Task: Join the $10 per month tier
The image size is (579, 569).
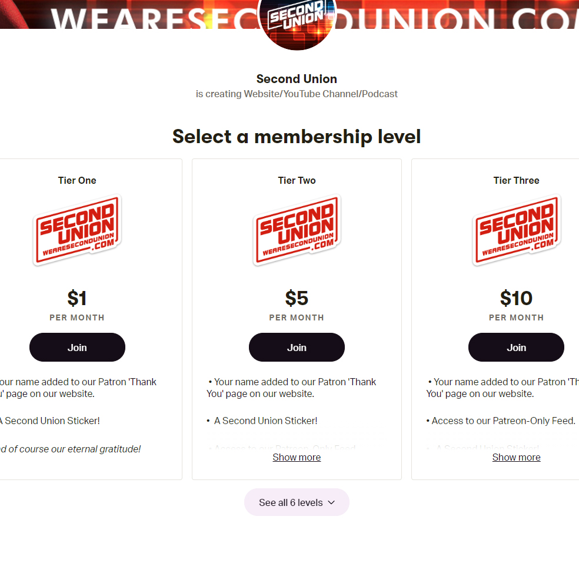Action: [x=516, y=348]
